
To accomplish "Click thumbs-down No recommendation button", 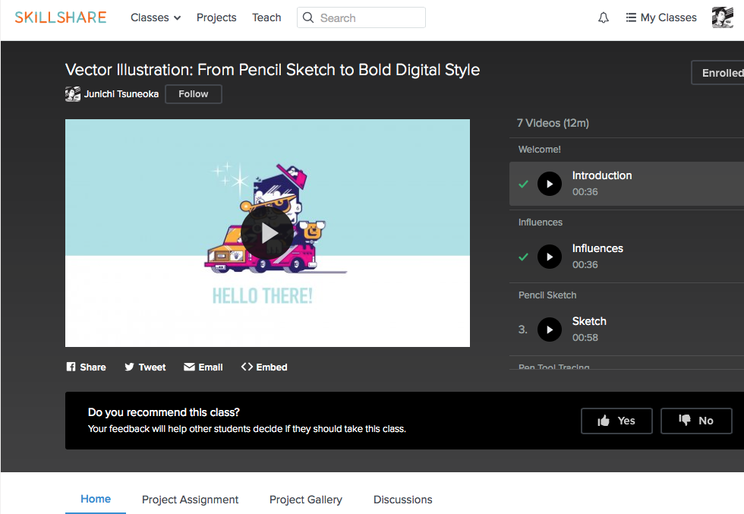I will (x=696, y=421).
